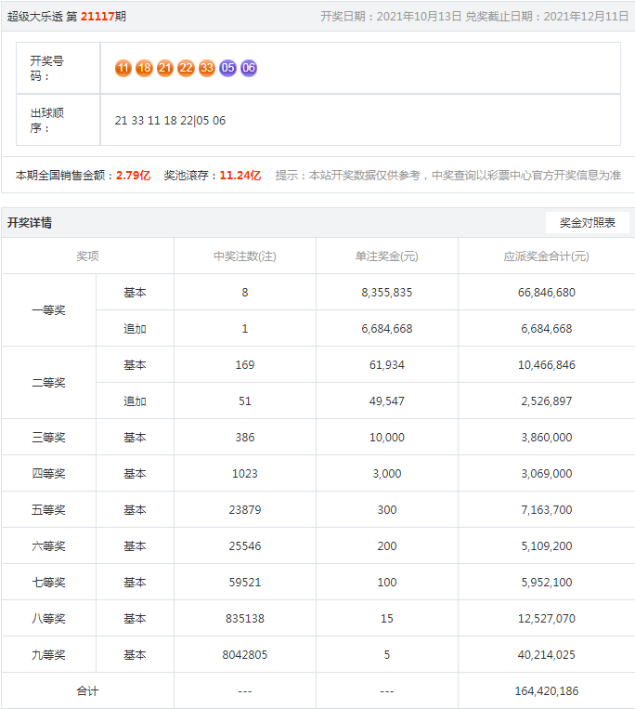635x709 pixels.
Task: Open the 奖金对照表 prize table
Action: pos(587,222)
